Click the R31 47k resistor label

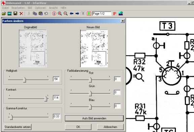point(140,109)
